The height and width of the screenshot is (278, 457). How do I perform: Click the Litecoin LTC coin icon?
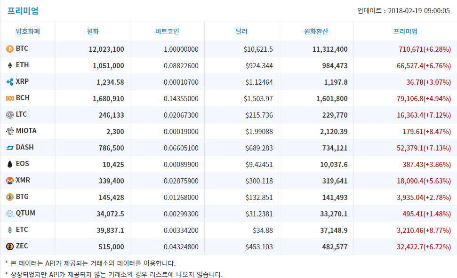(x=9, y=115)
